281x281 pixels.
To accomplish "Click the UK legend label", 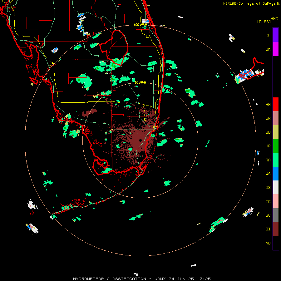I will point(268,49).
